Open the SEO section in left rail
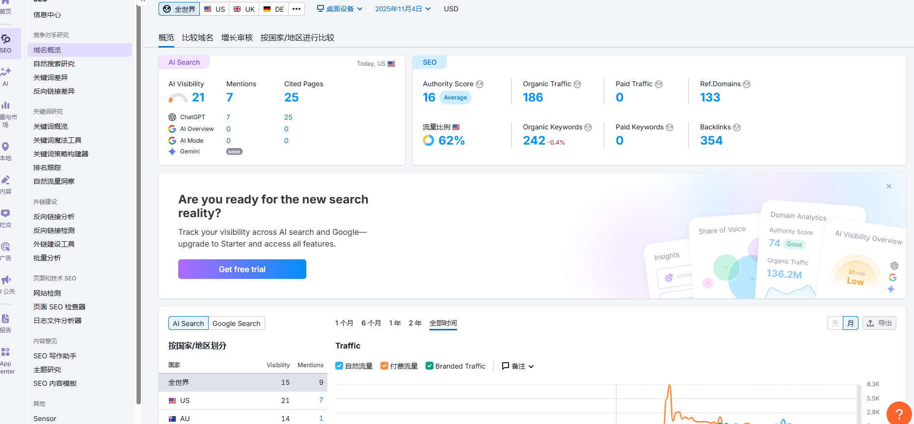 tap(7, 44)
